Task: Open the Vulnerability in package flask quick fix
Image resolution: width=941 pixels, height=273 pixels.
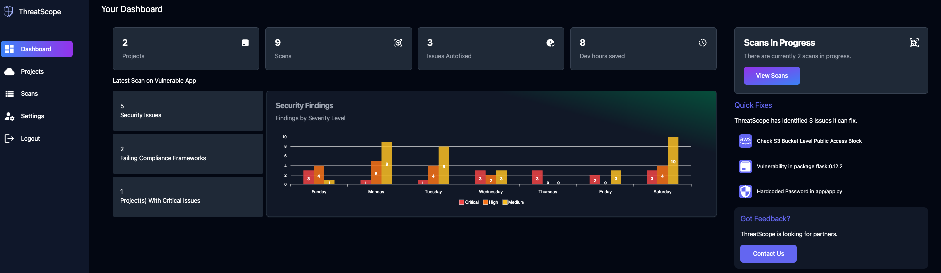Action: point(799,167)
